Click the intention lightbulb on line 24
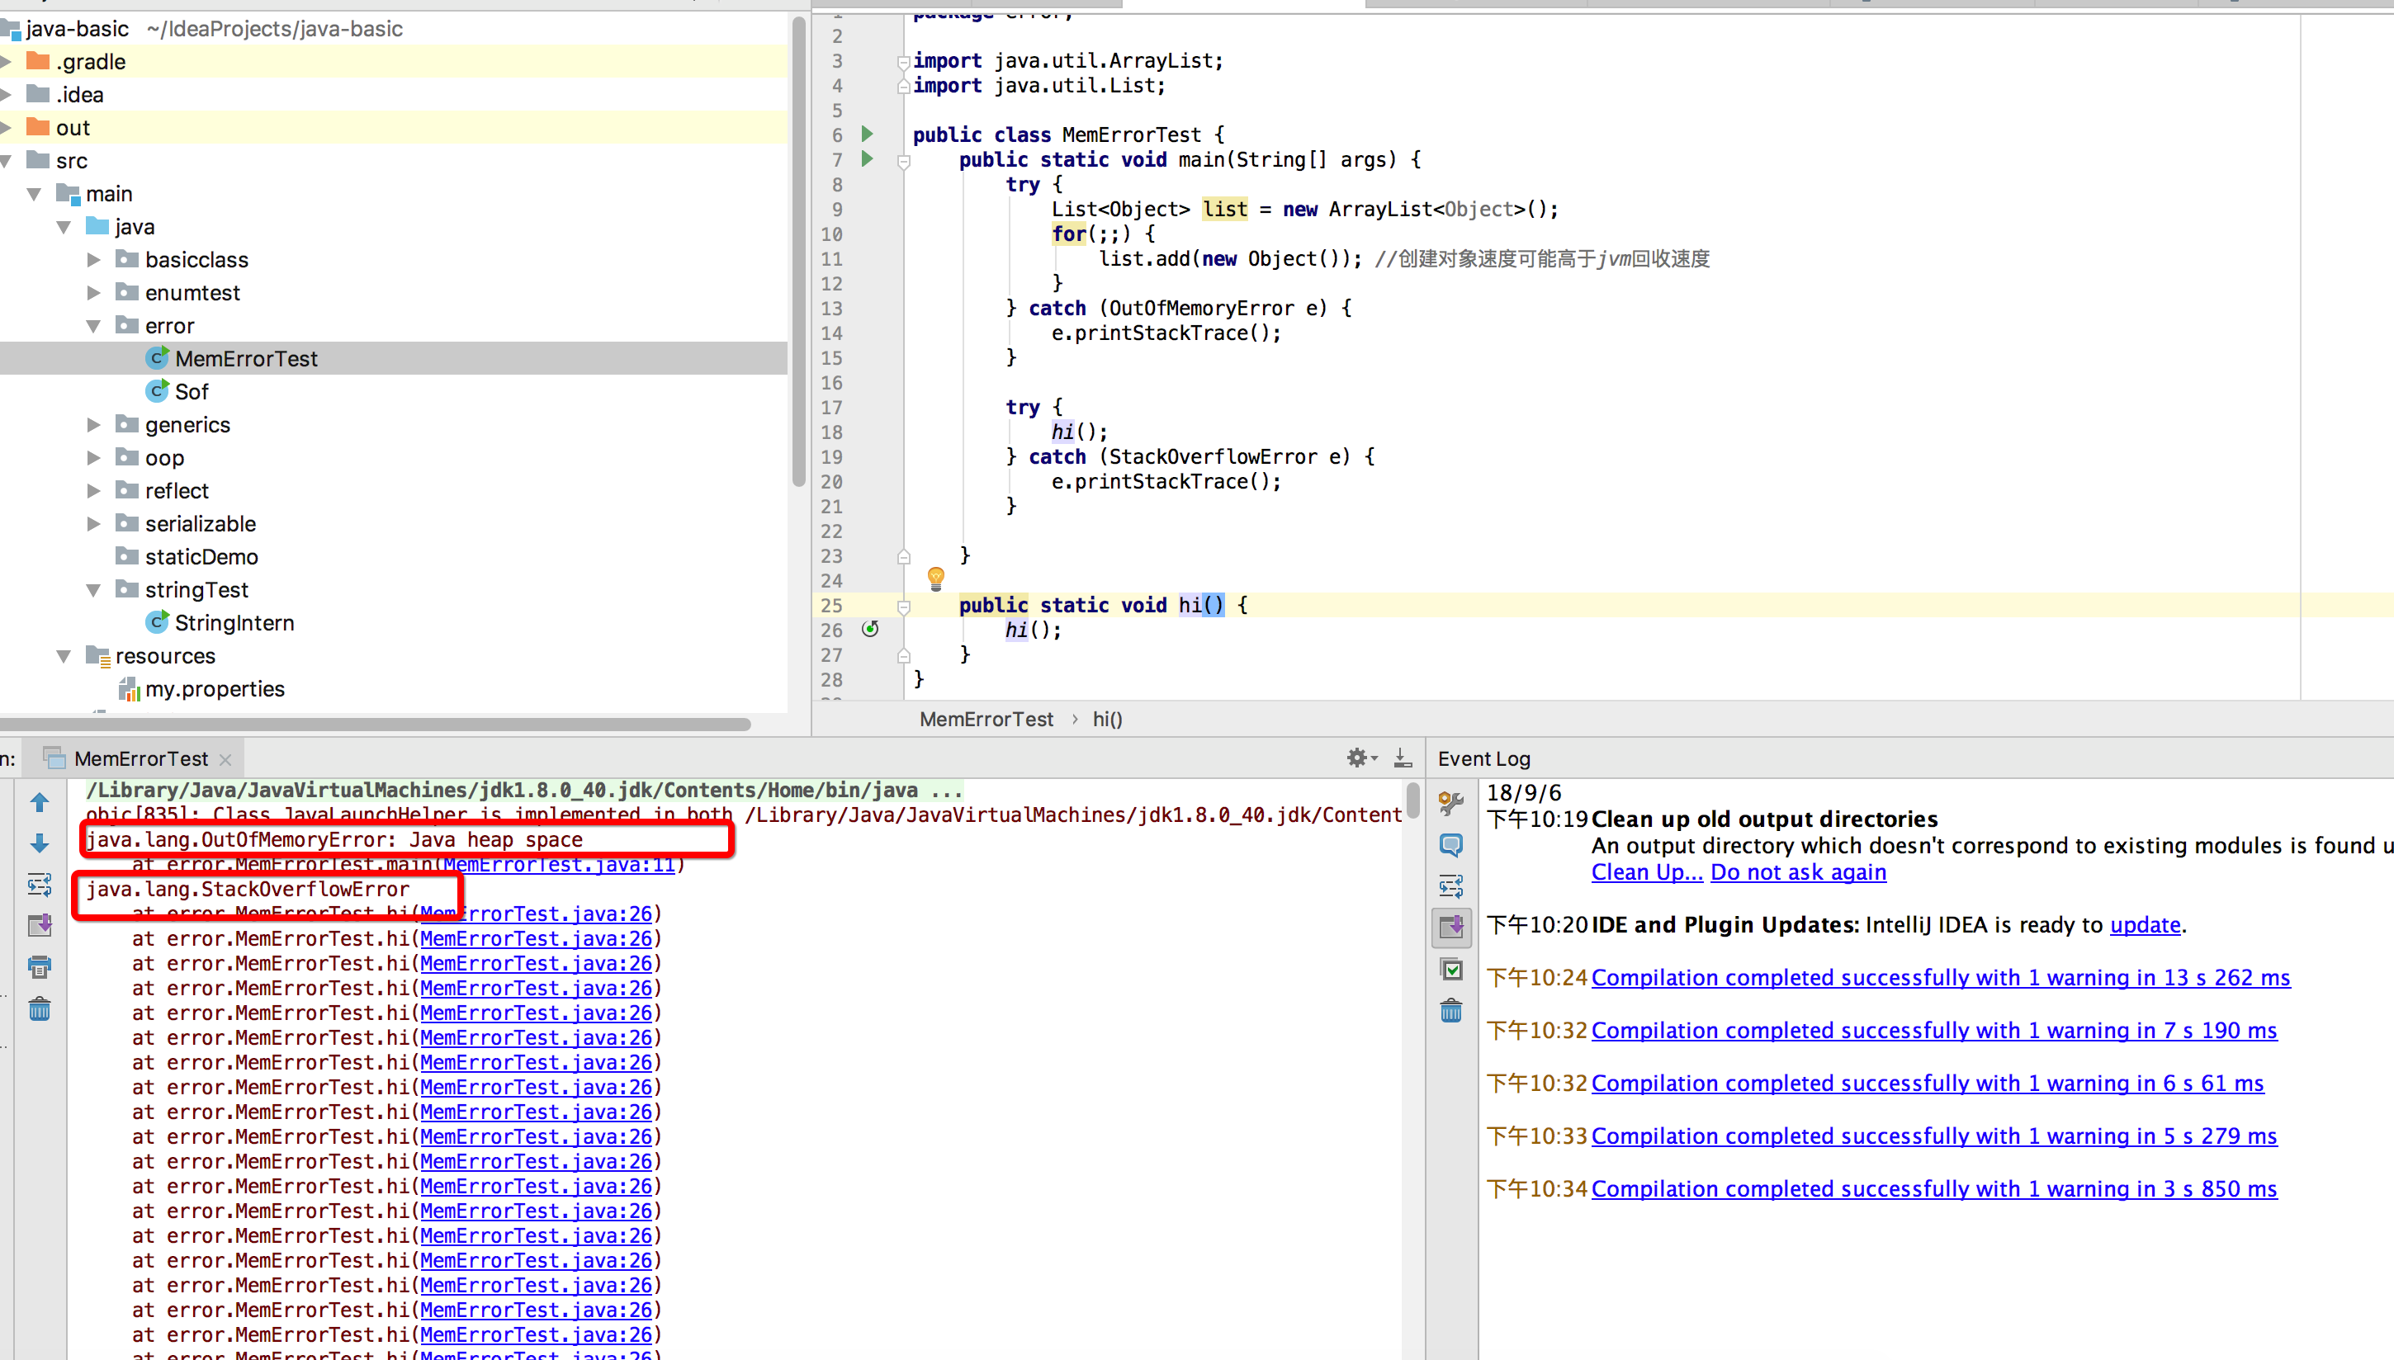Viewport: 2394px width, 1360px height. 936,578
